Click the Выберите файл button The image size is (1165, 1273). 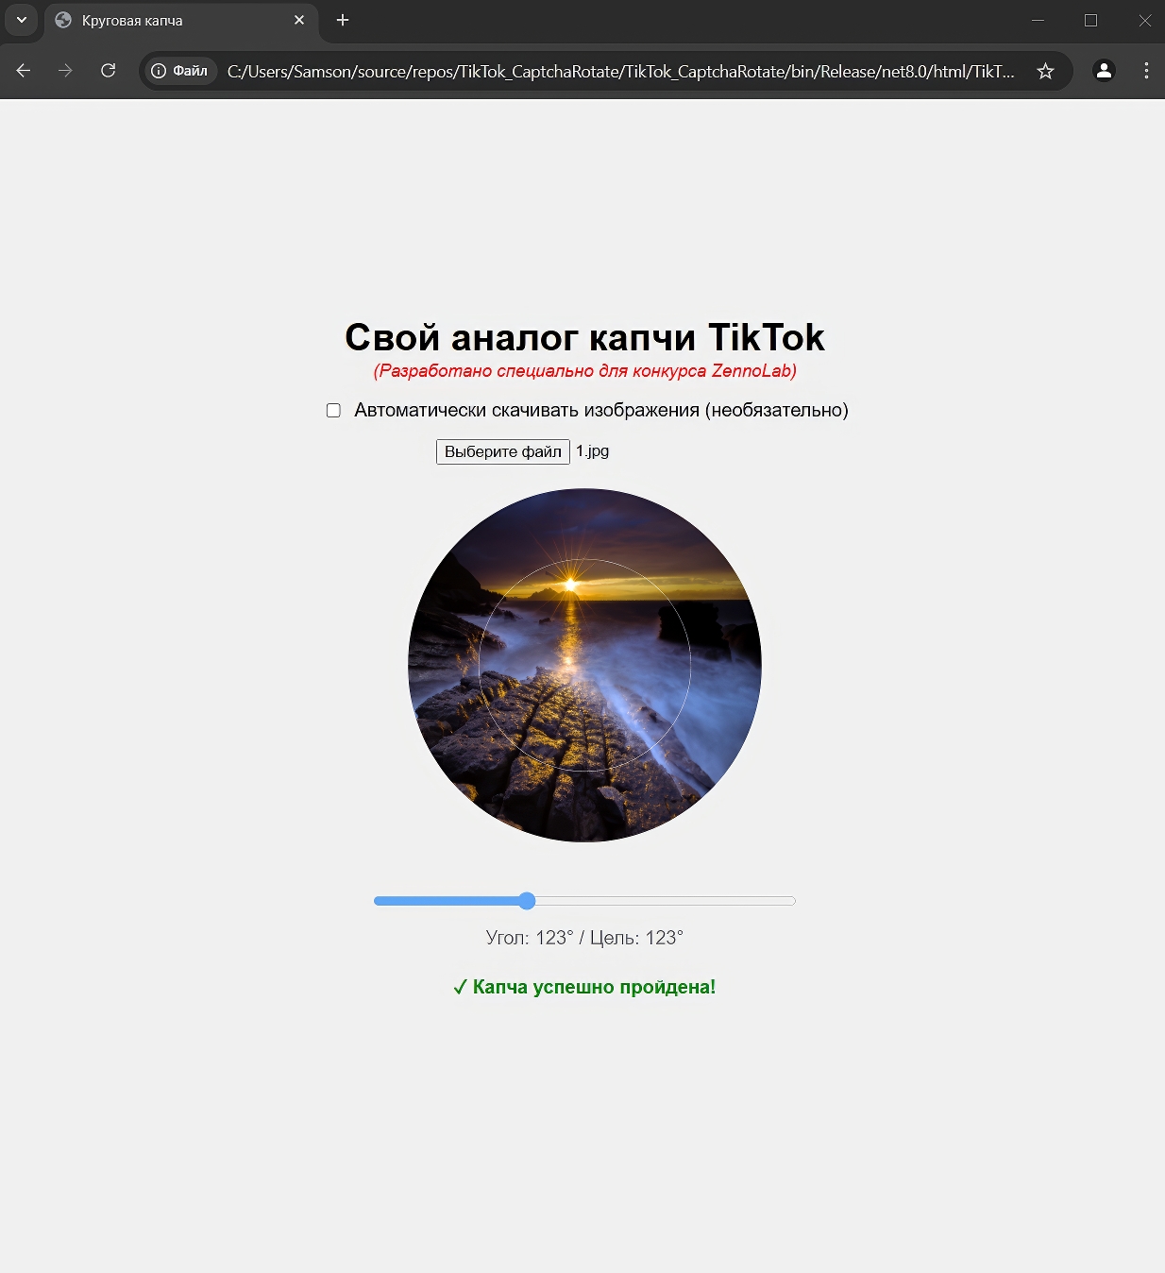(x=503, y=451)
